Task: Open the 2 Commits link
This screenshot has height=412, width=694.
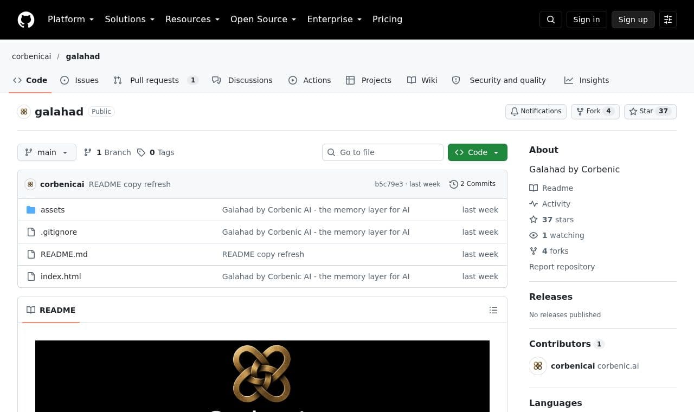Action: coord(473,184)
